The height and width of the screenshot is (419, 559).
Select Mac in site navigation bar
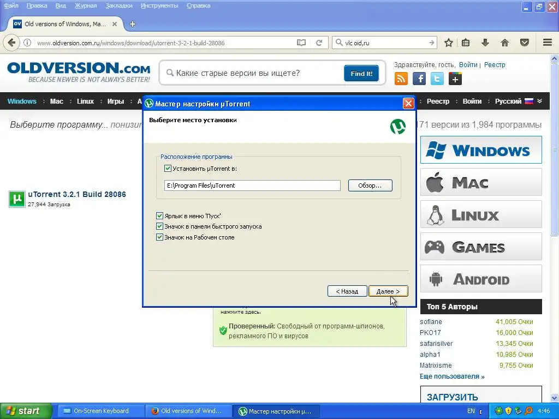click(x=57, y=101)
